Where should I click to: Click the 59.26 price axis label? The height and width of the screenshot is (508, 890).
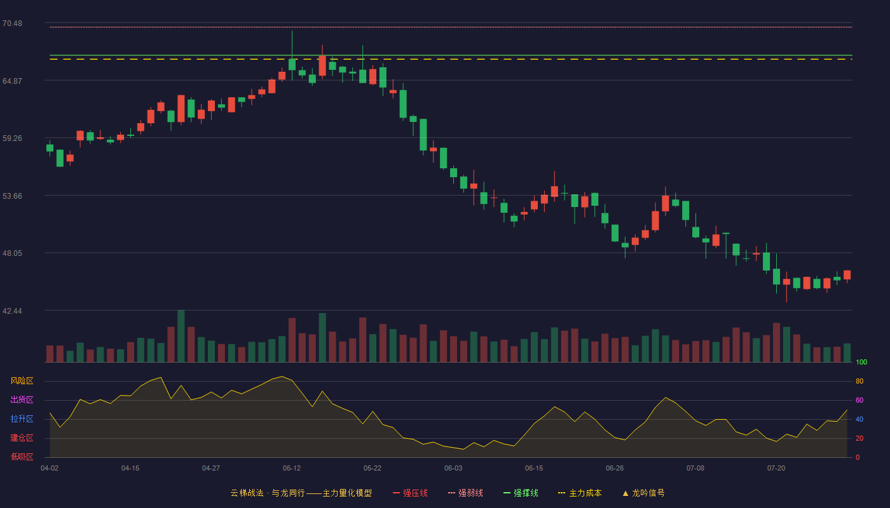point(12,138)
